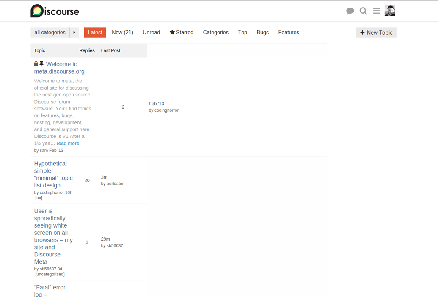Show the Categories view
Screen dimensions: 438x297
(x=215, y=33)
